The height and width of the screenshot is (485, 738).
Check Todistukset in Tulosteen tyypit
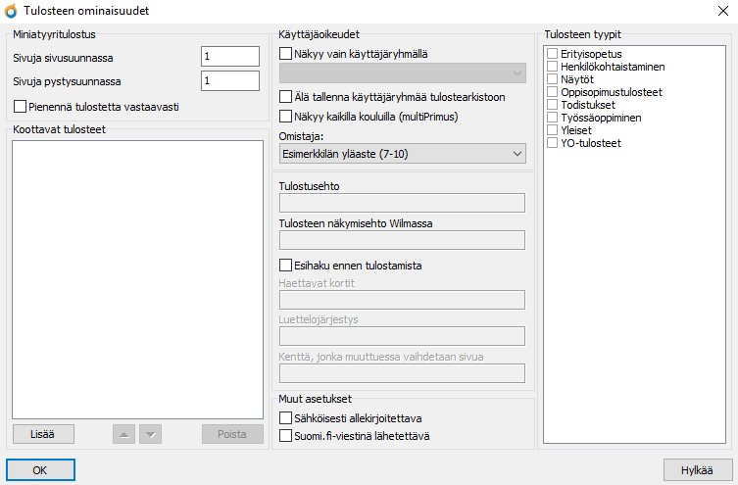553,105
